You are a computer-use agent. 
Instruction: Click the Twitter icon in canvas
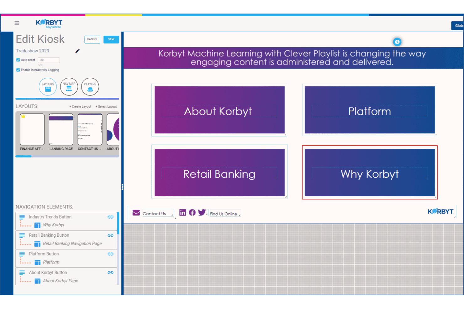[202, 213]
